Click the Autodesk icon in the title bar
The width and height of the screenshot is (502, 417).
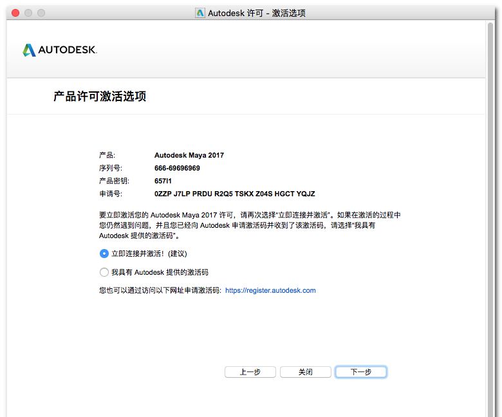(x=200, y=13)
